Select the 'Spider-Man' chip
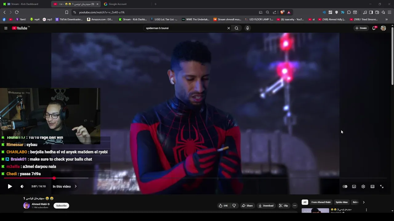This screenshot has width=394, height=221. tap(341, 202)
